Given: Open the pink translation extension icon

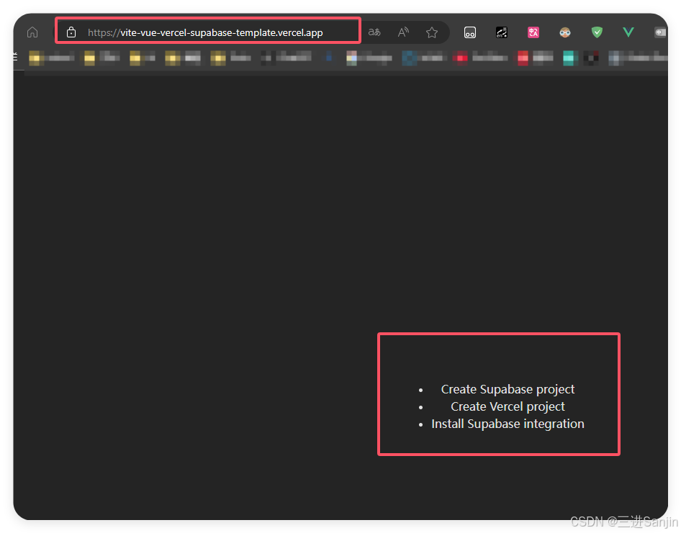Looking at the screenshot, I should (x=533, y=32).
